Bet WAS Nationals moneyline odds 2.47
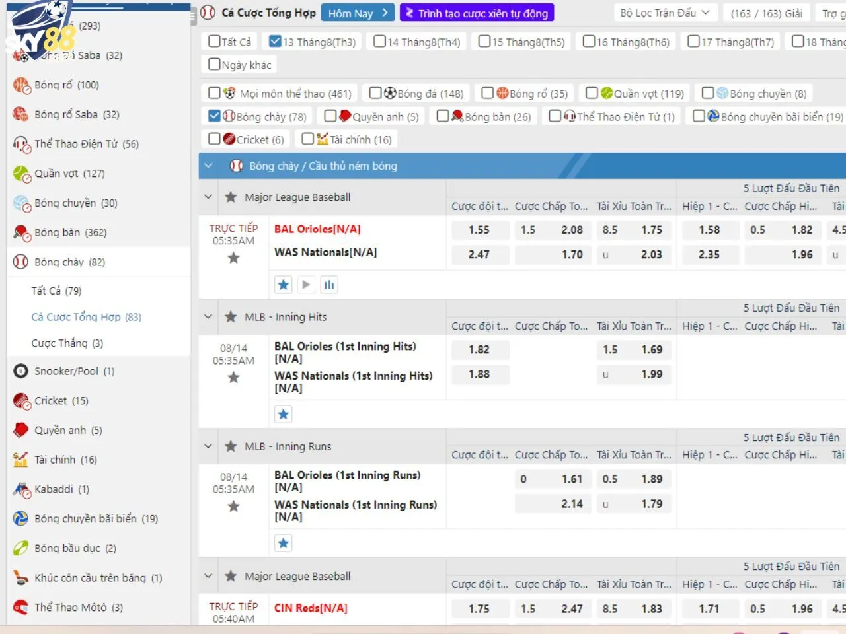This screenshot has height=634, width=846. [x=479, y=254]
